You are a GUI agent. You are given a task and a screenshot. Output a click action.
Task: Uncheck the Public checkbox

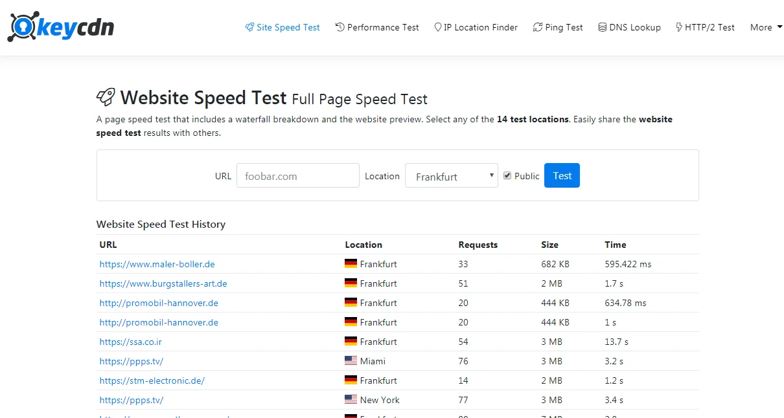click(507, 175)
